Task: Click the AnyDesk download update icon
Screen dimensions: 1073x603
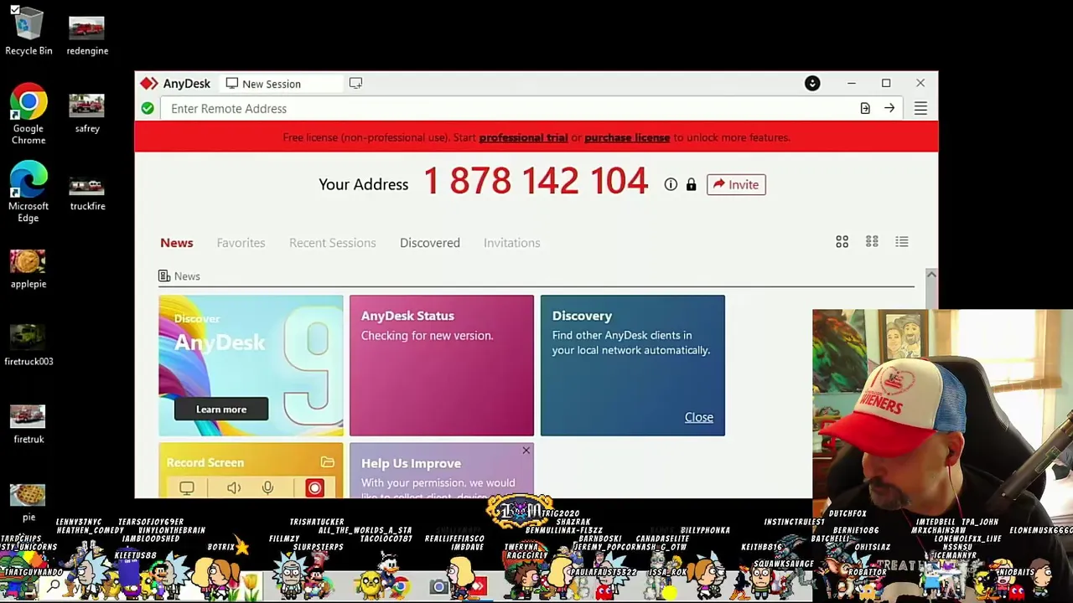Action: 812,84
